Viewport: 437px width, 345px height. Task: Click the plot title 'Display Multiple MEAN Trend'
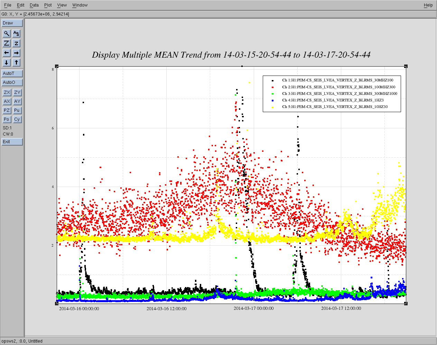pyautogui.click(x=231, y=55)
